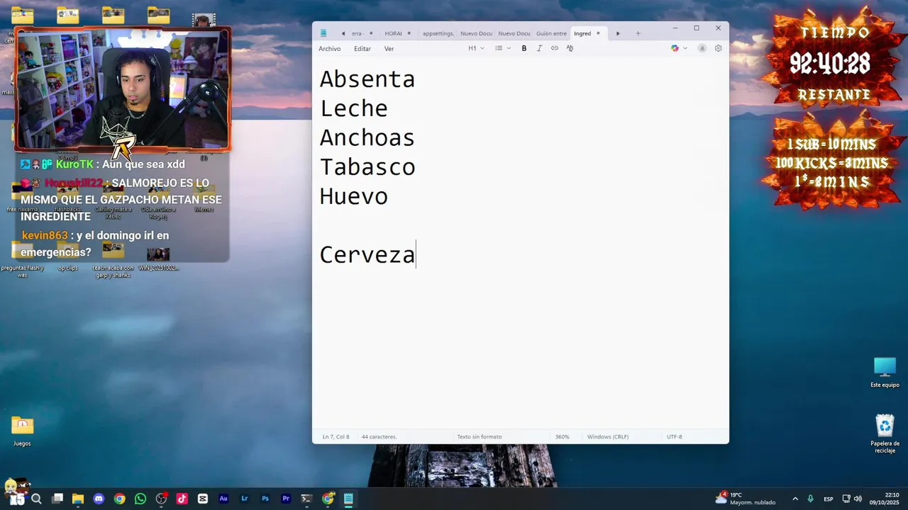908x510 pixels.
Task: Open the terminal from the taskbar
Action: click(306, 499)
